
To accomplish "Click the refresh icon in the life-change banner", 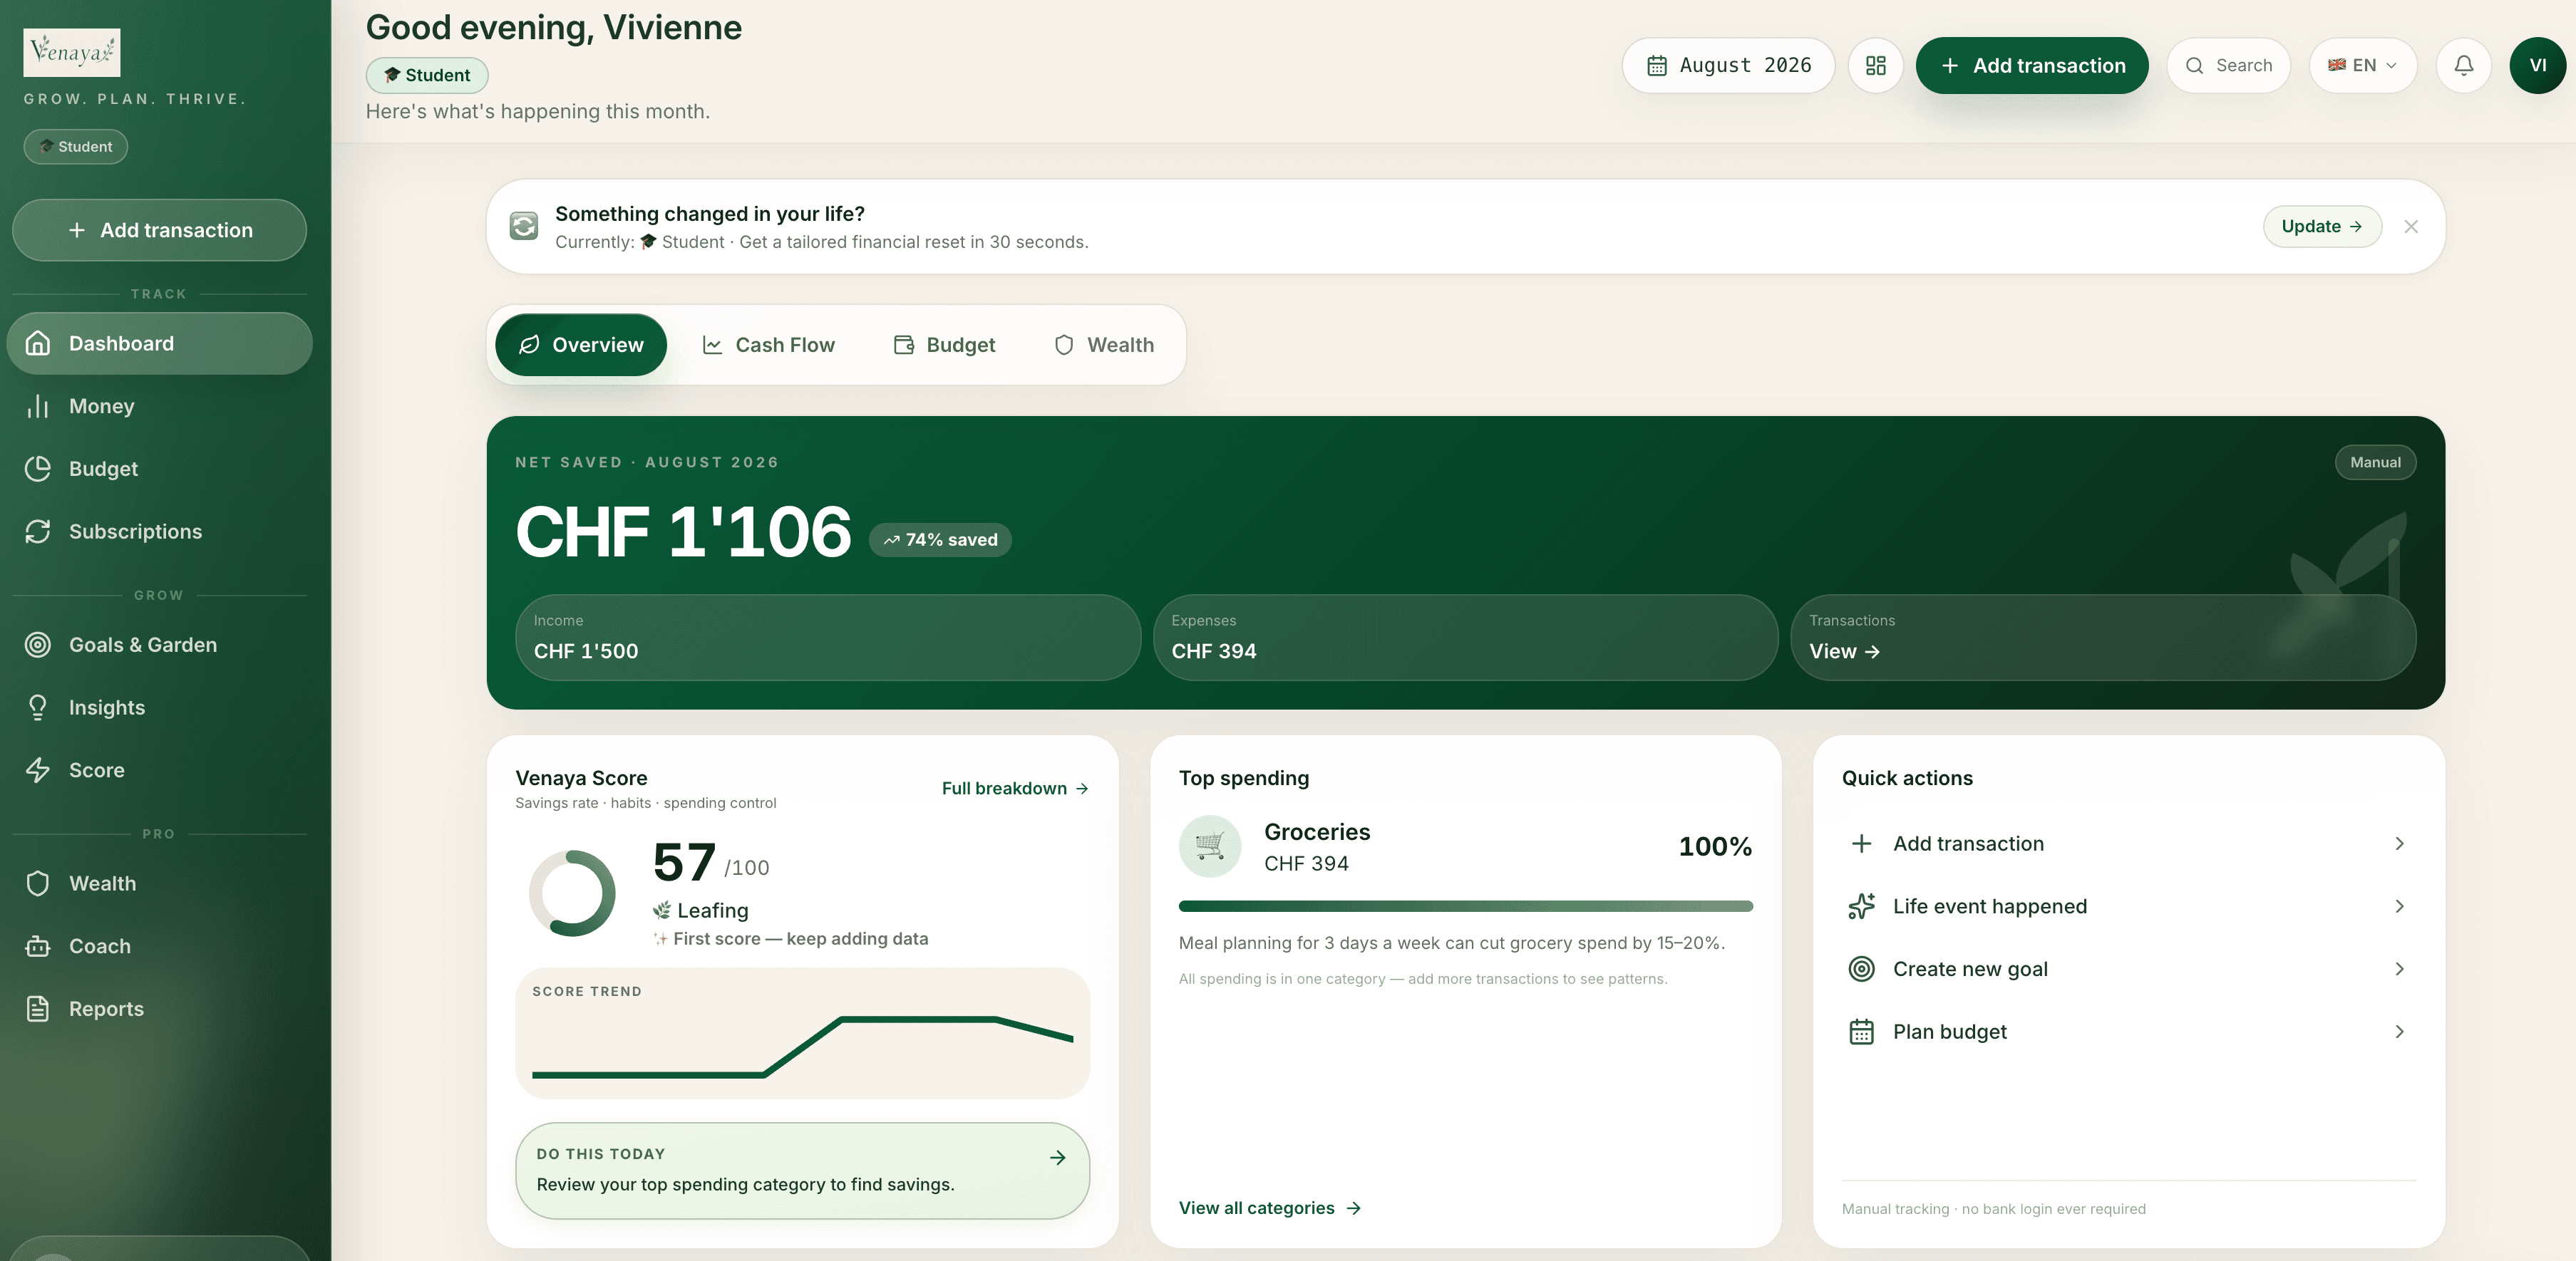I will point(524,226).
